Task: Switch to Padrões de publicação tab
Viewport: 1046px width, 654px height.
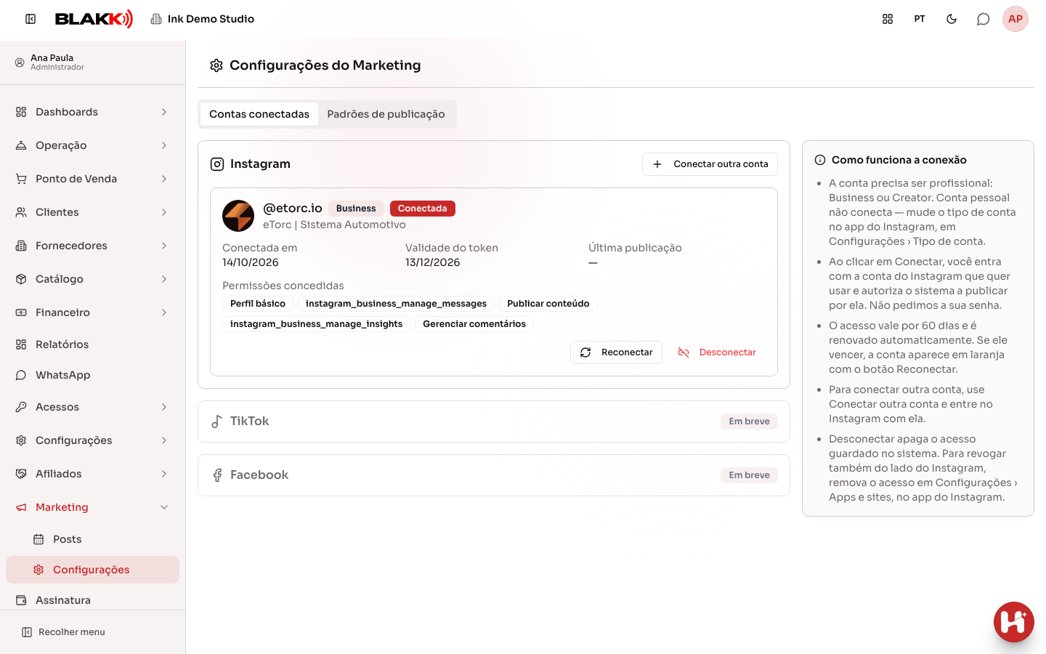Action: pyautogui.click(x=386, y=114)
